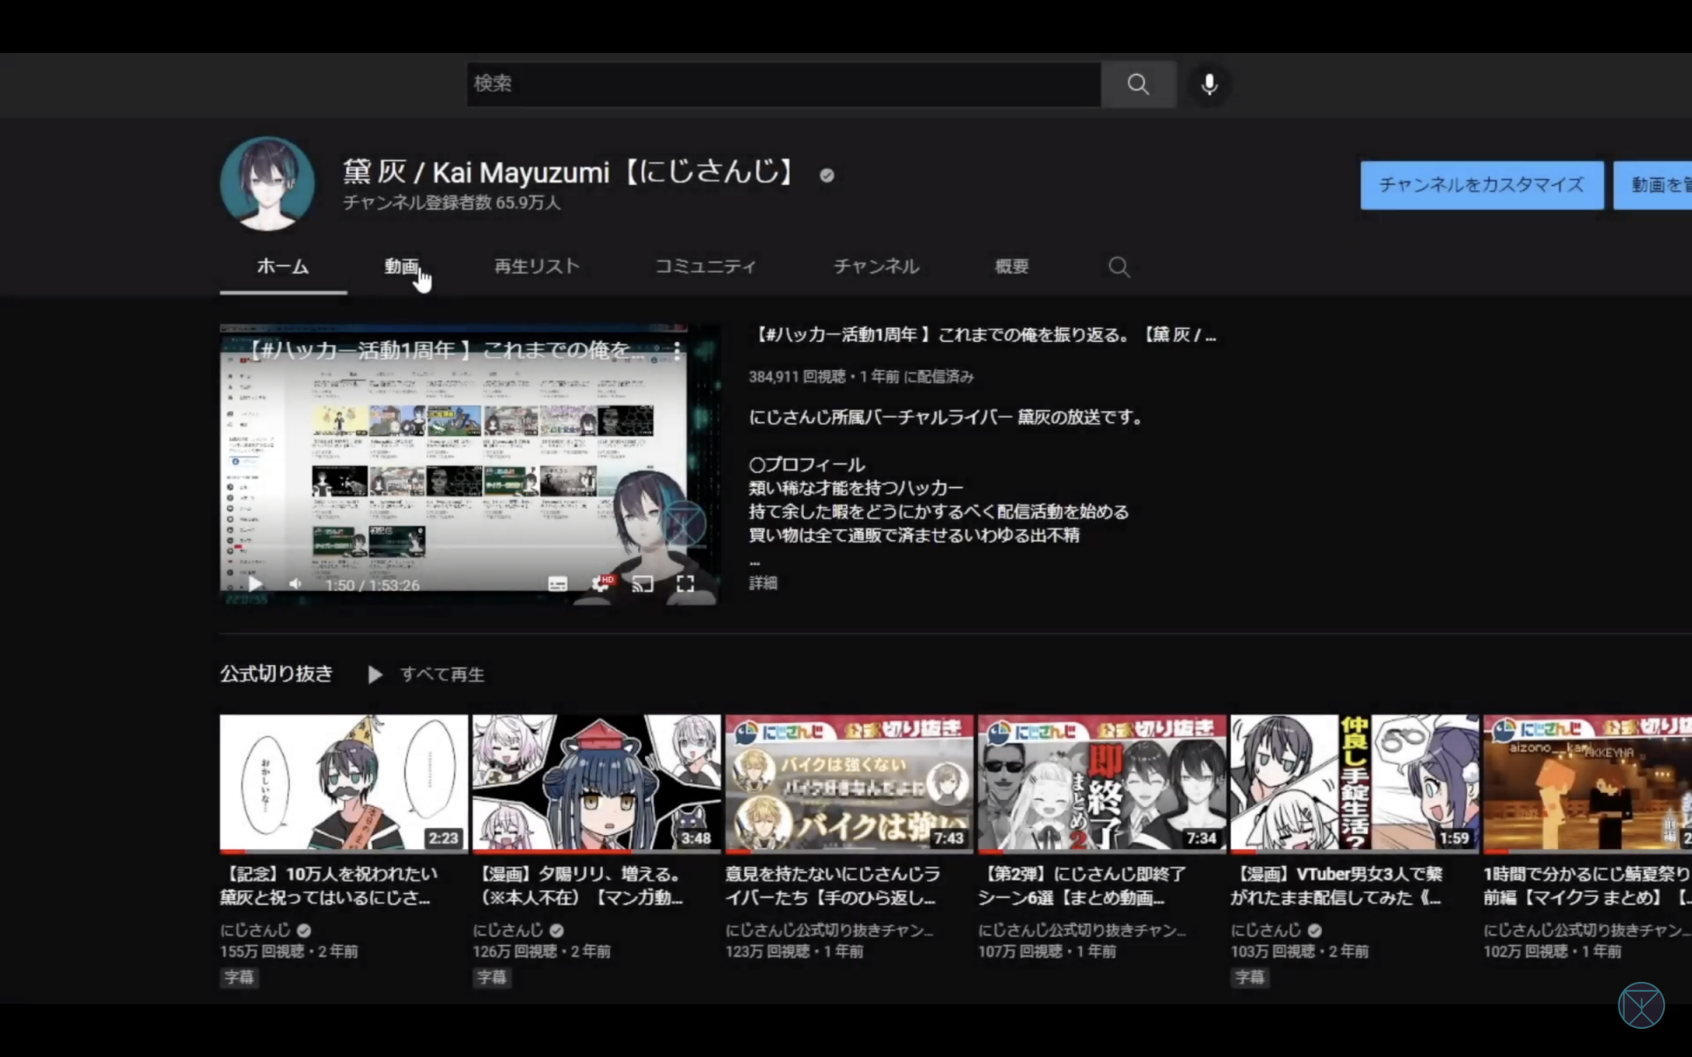Switch to the ホーム tab

pyautogui.click(x=283, y=267)
